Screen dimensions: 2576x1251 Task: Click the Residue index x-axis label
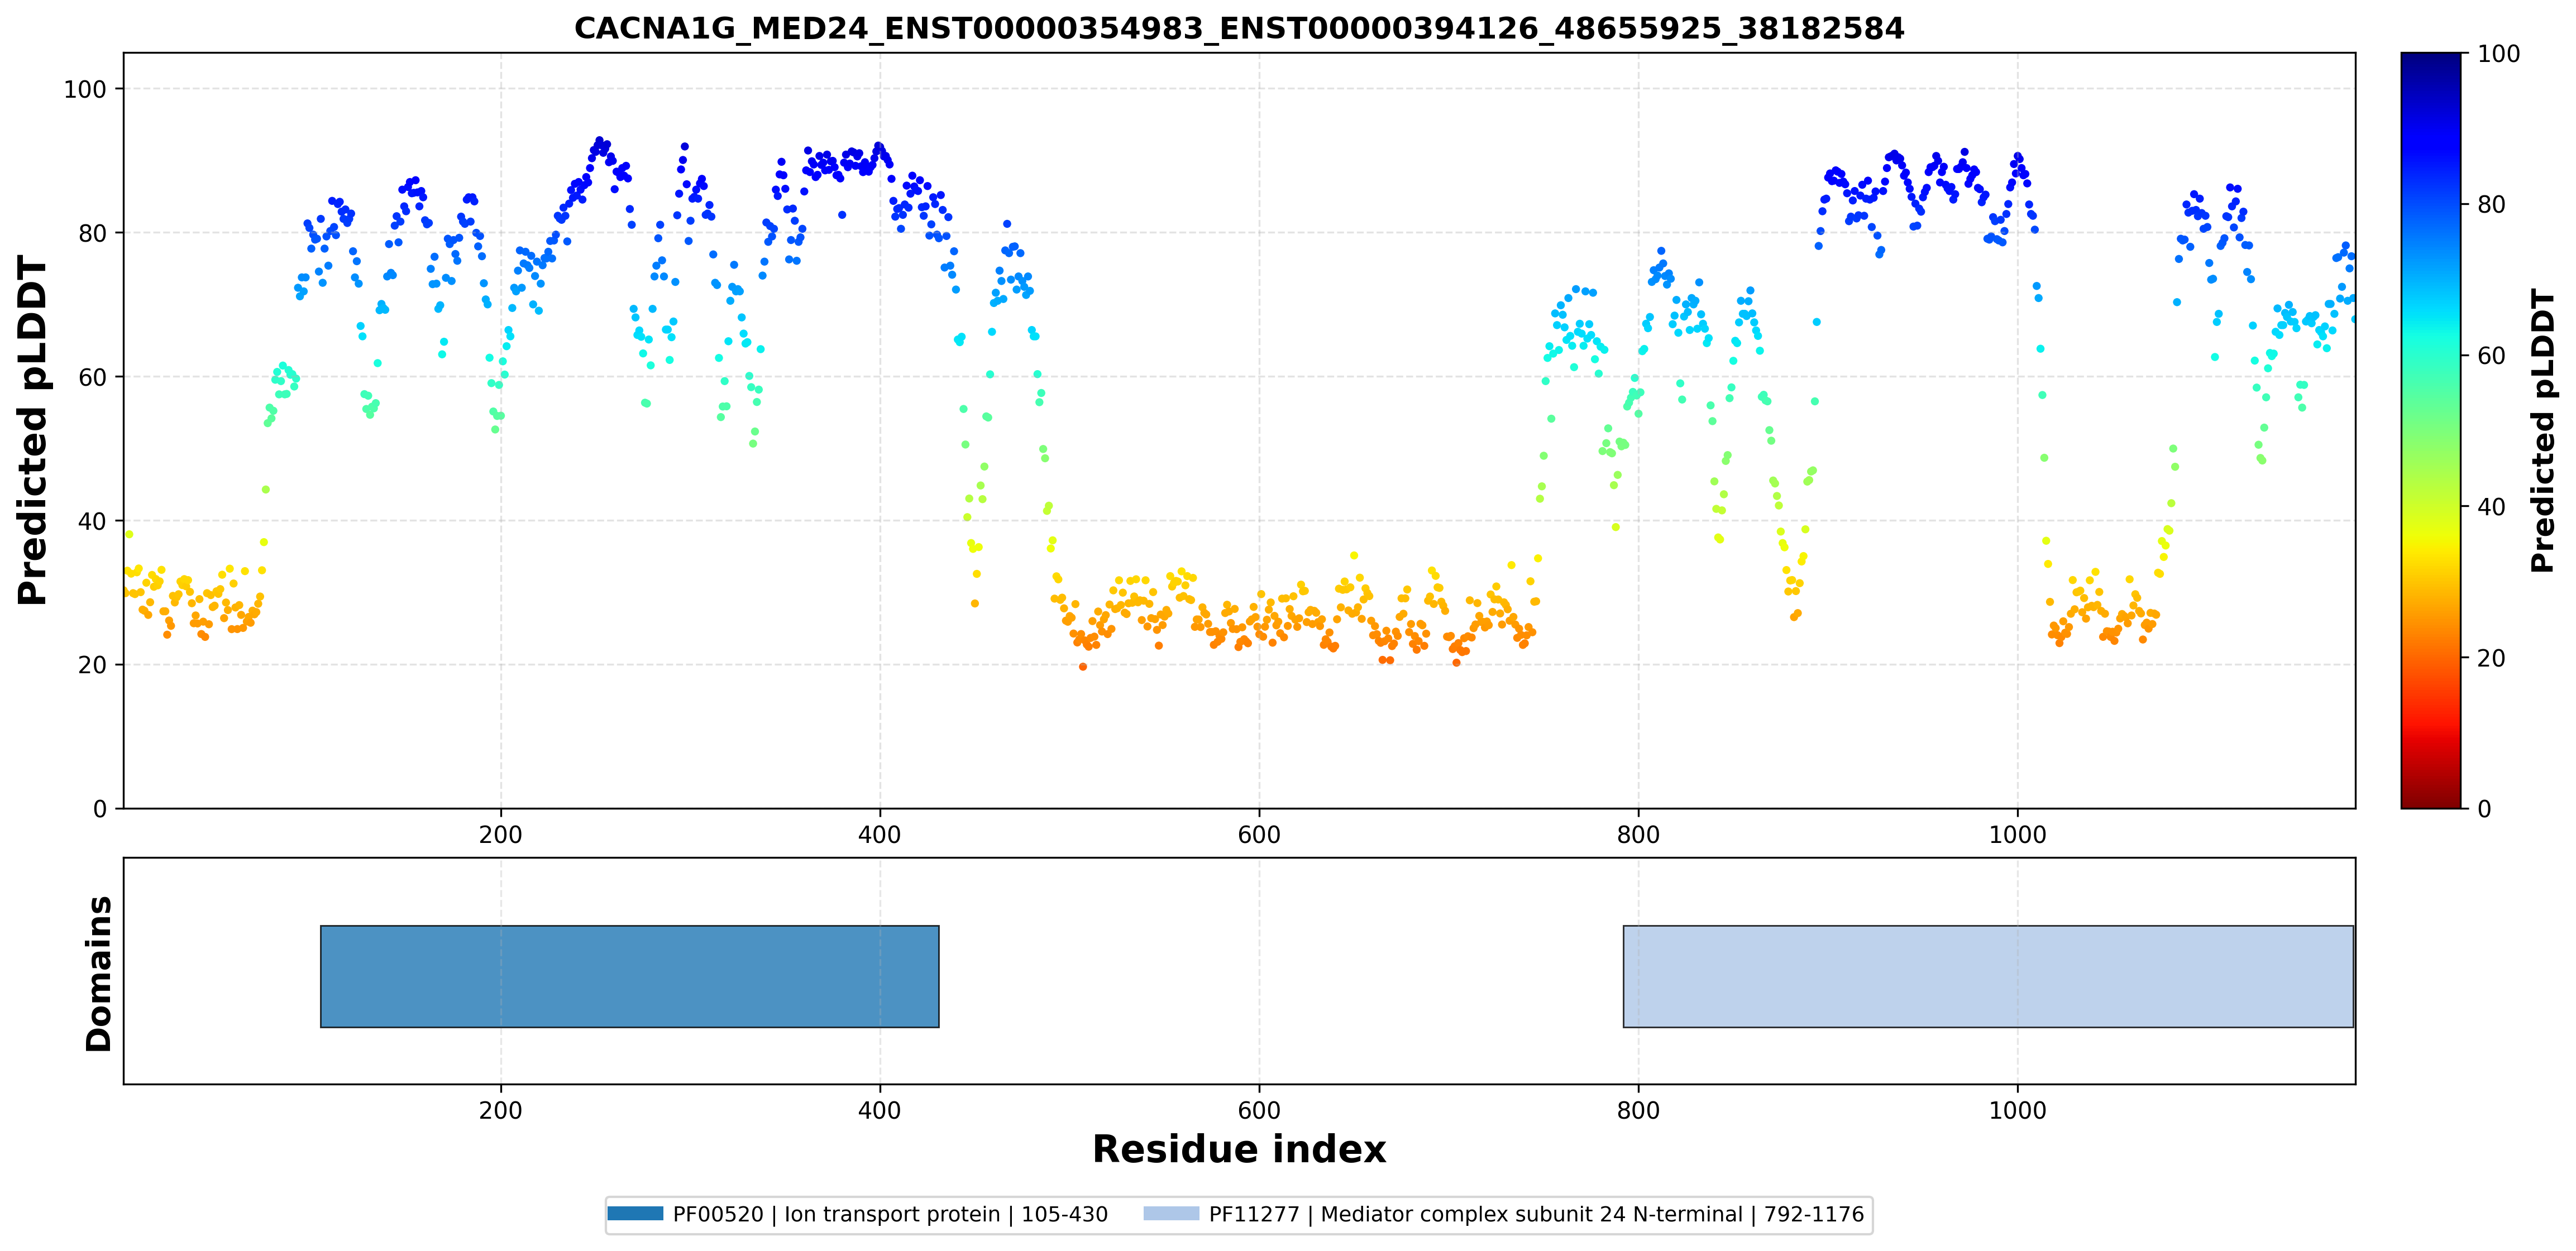1239,1149
